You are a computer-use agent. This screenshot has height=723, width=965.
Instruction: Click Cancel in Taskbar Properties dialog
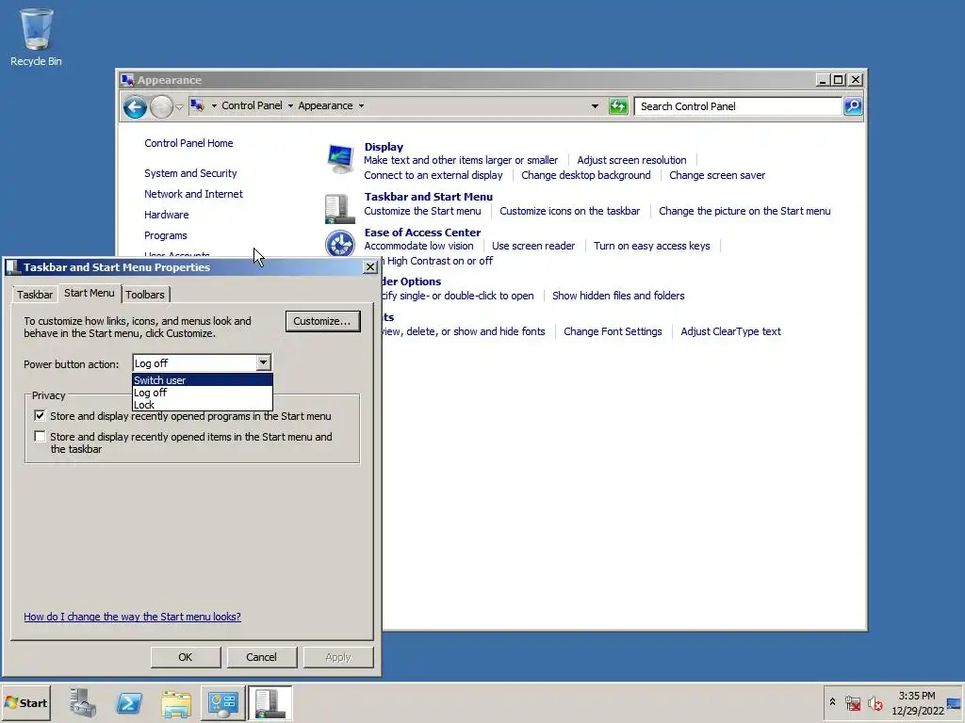(262, 657)
